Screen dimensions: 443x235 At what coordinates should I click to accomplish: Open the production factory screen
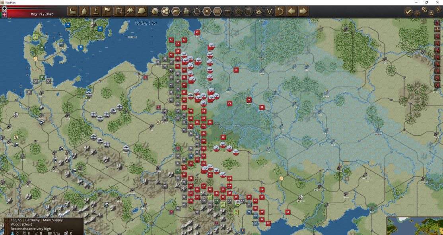(x=73, y=11)
